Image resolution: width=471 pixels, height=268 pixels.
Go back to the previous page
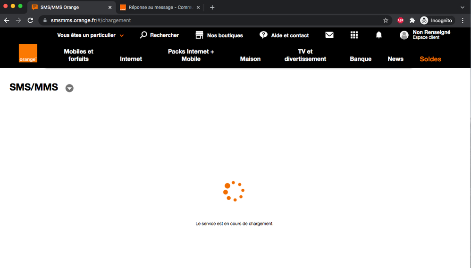click(7, 20)
